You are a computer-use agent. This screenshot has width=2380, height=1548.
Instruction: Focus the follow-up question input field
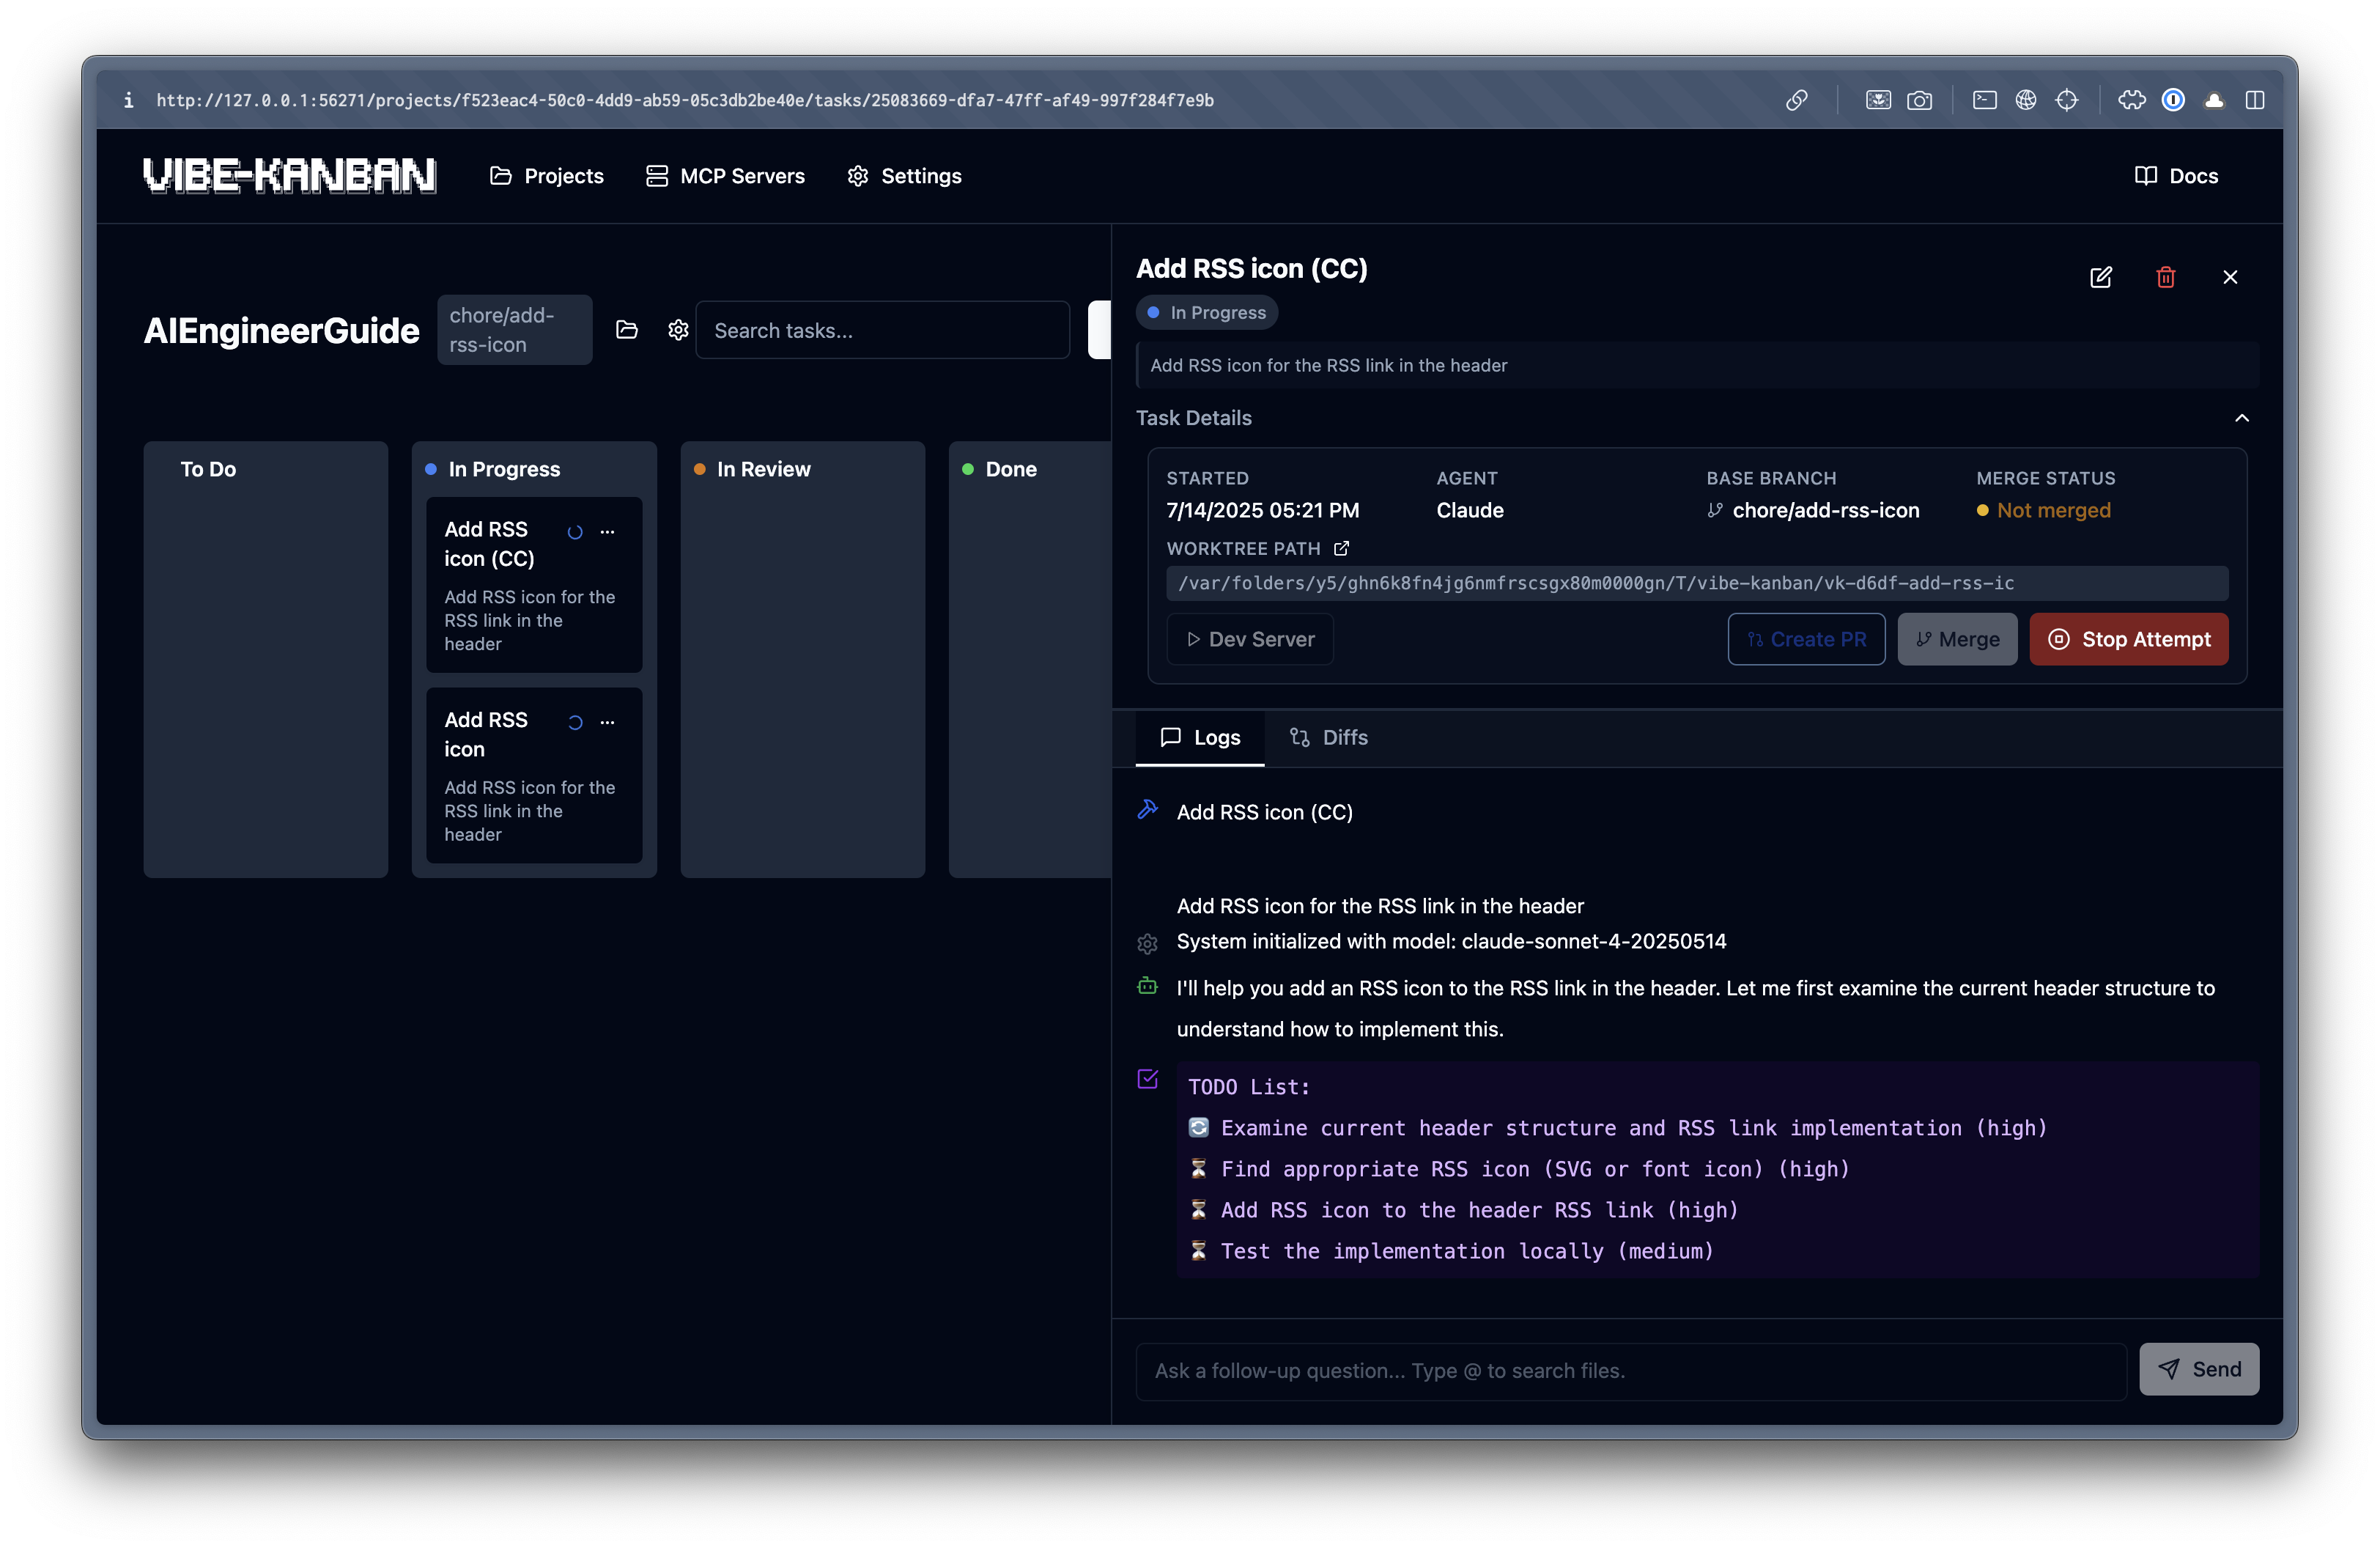(1631, 1370)
